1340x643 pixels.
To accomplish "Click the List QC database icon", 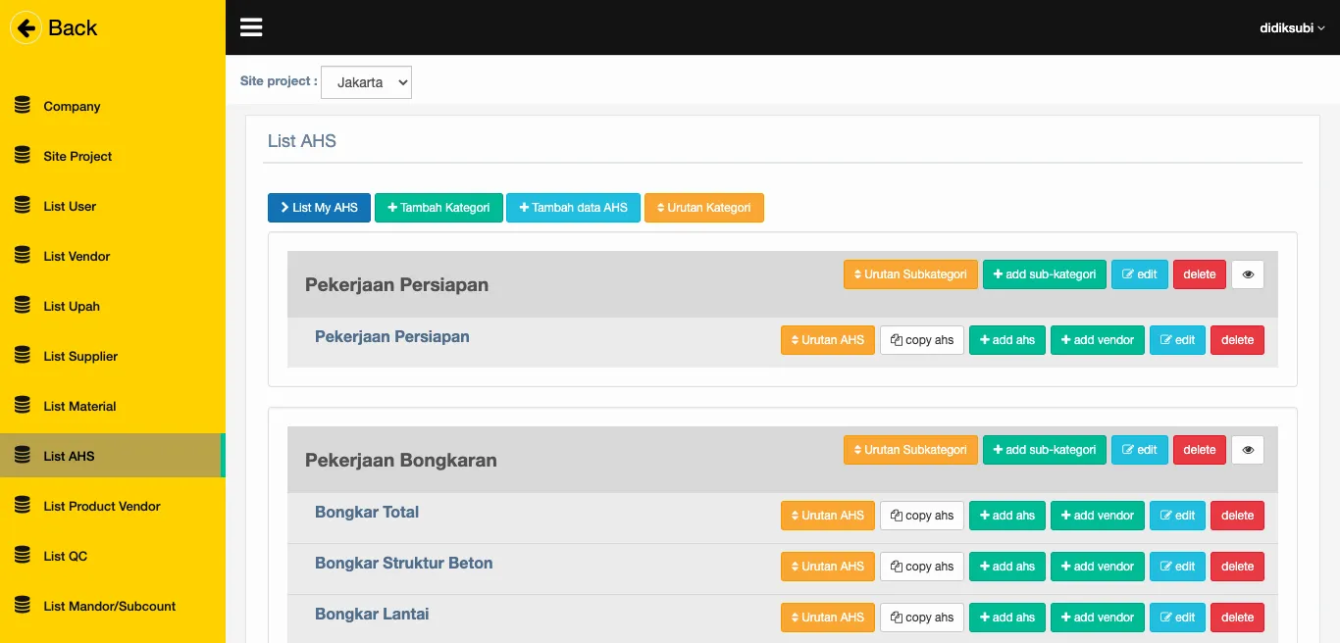I will pyautogui.click(x=23, y=556).
